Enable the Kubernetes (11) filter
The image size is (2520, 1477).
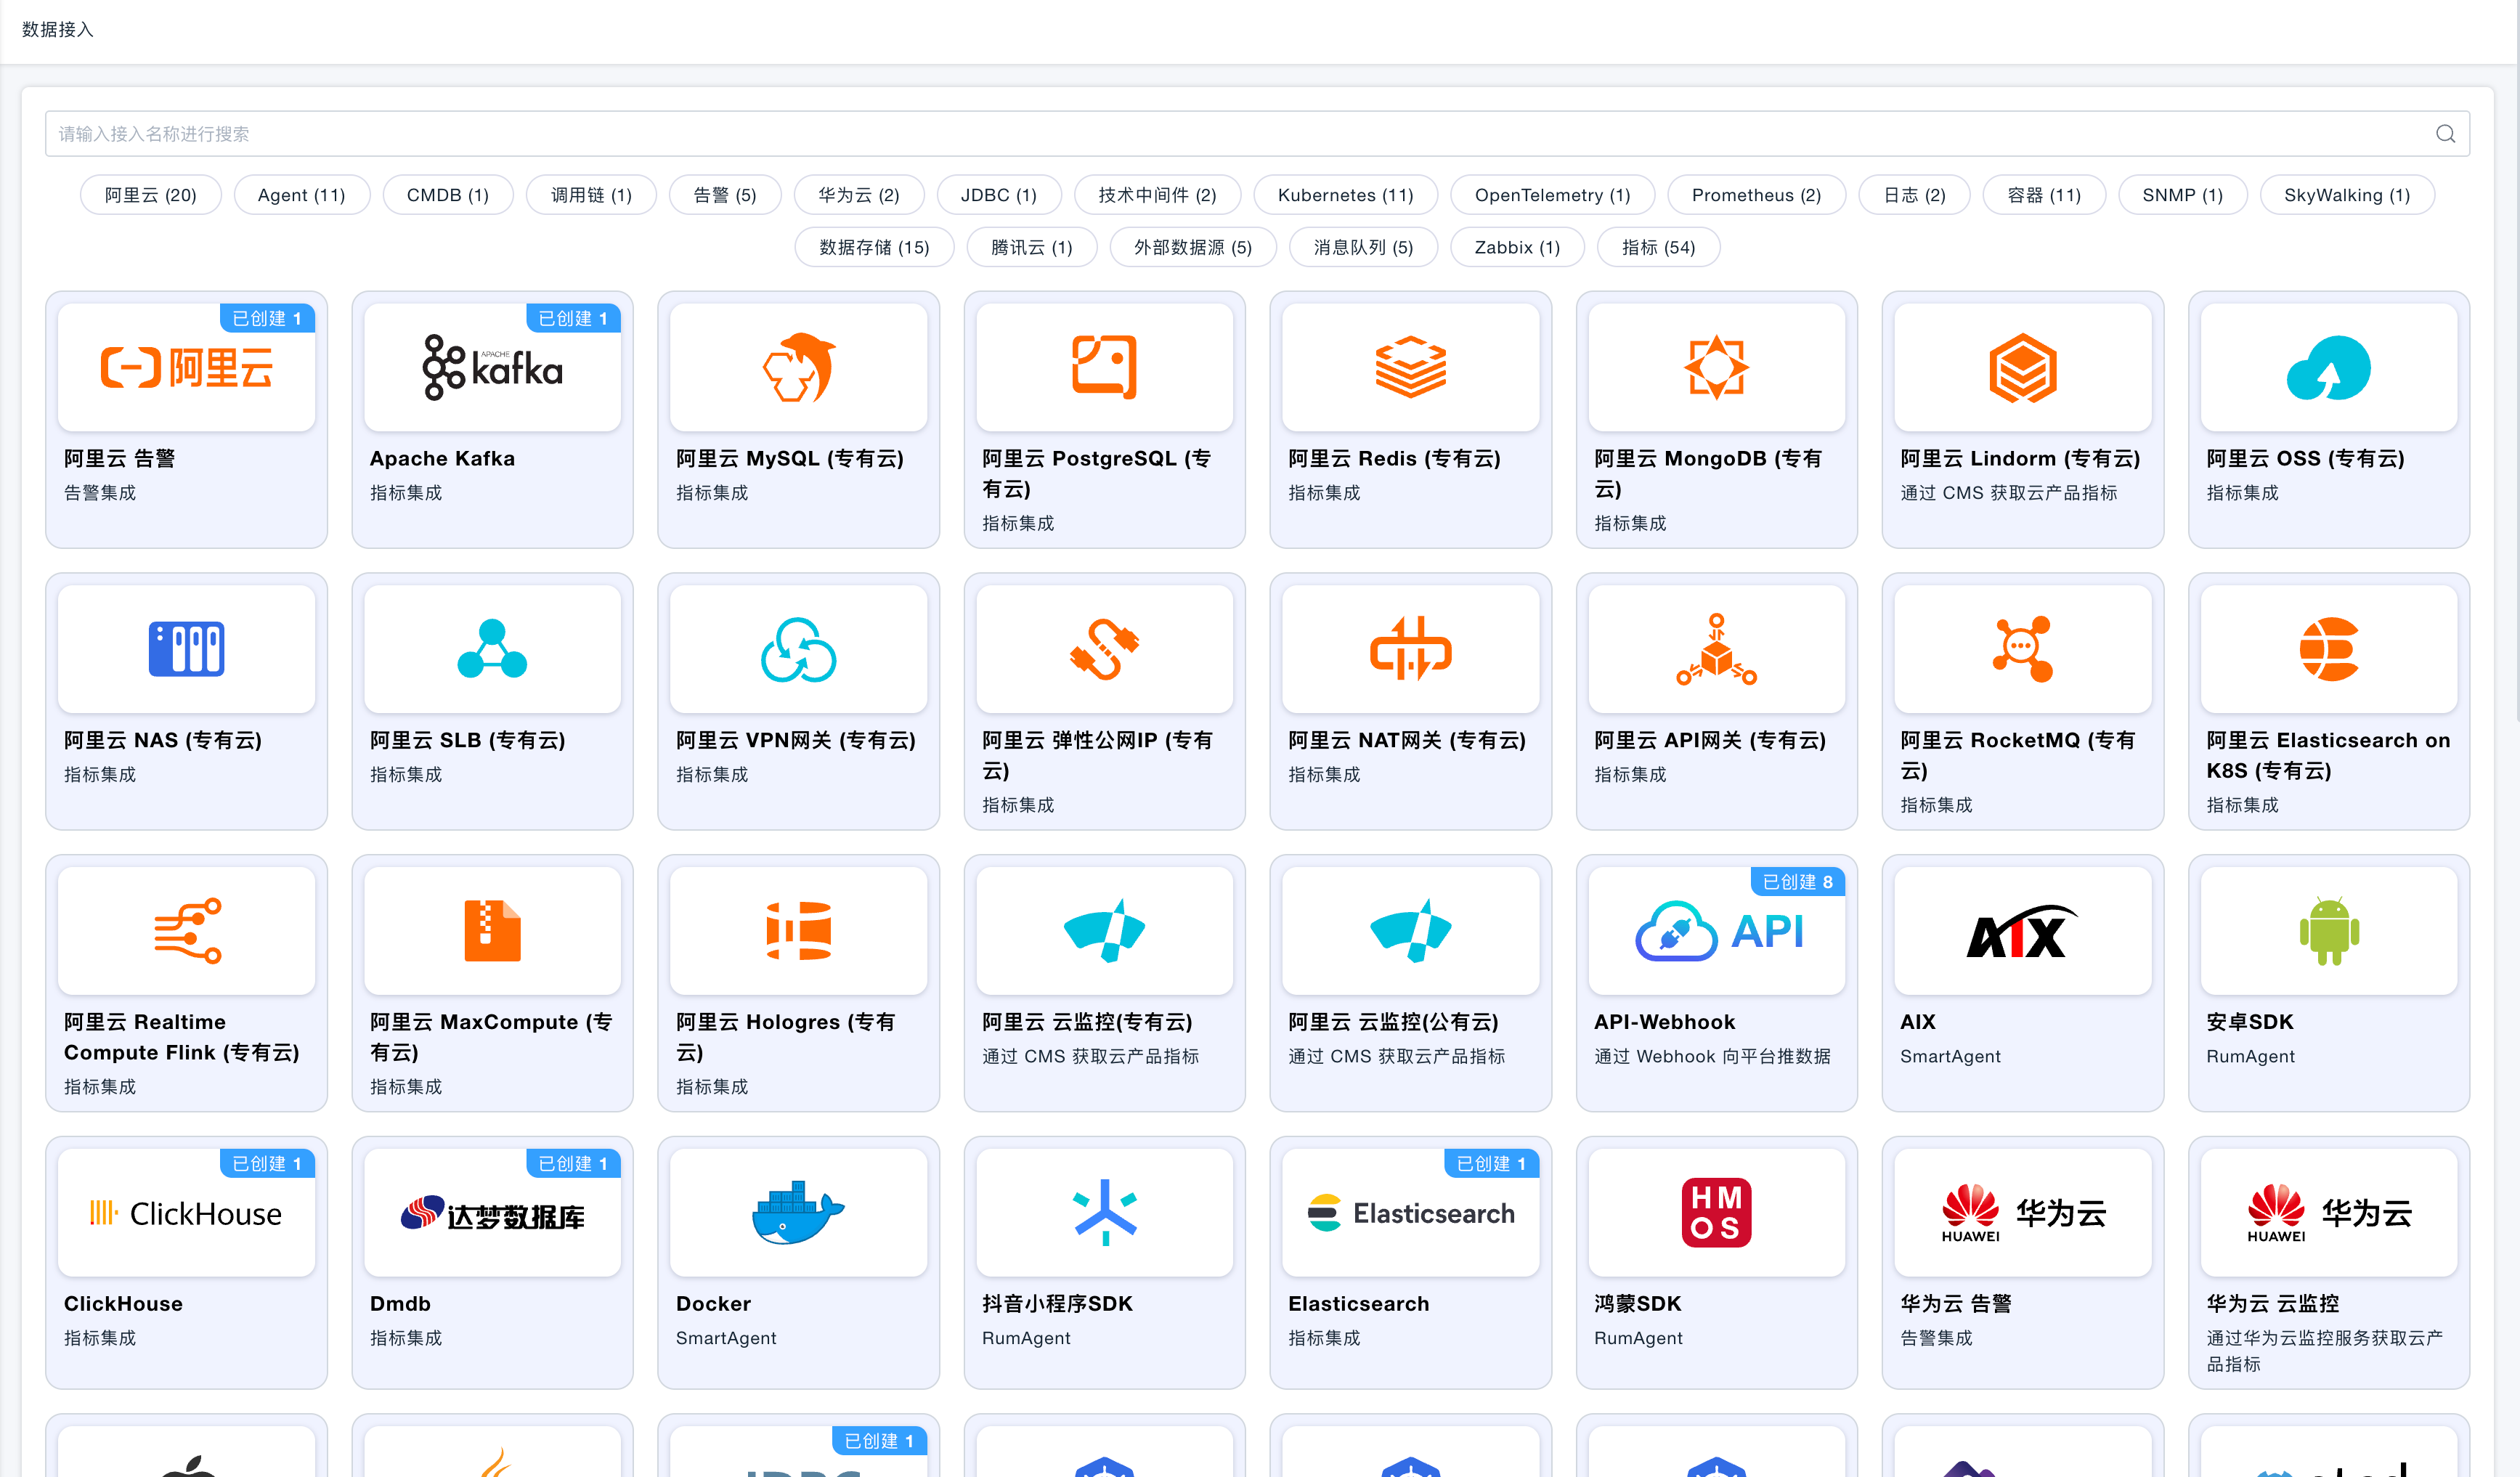pyautogui.click(x=1346, y=195)
